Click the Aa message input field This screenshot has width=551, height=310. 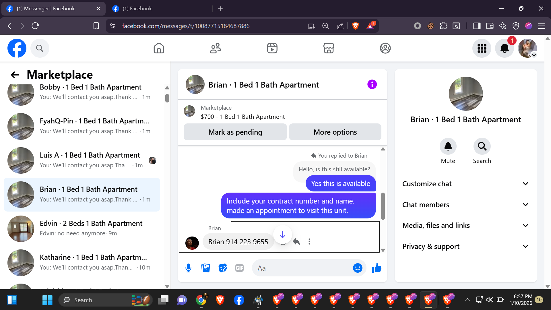coord(301,268)
